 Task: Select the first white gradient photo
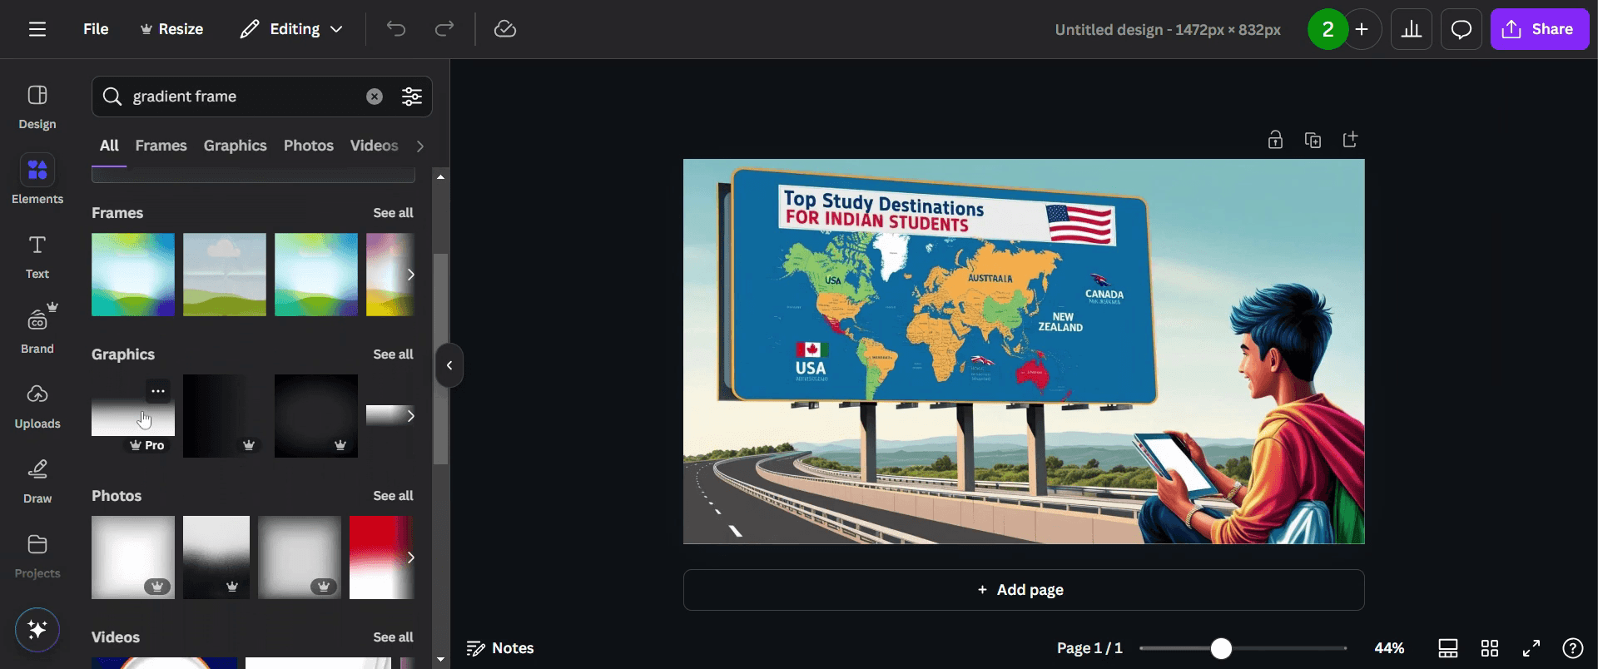coord(133,557)
